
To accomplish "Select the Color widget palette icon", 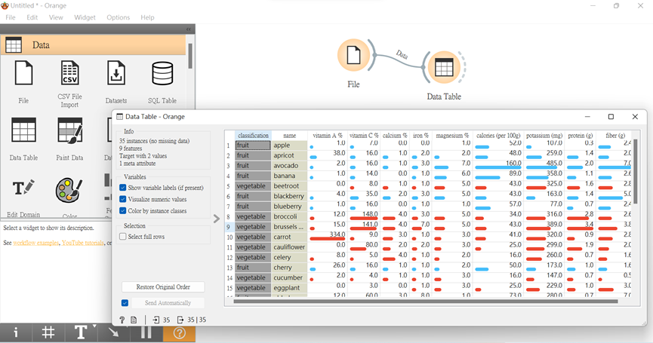I will 69,191.
